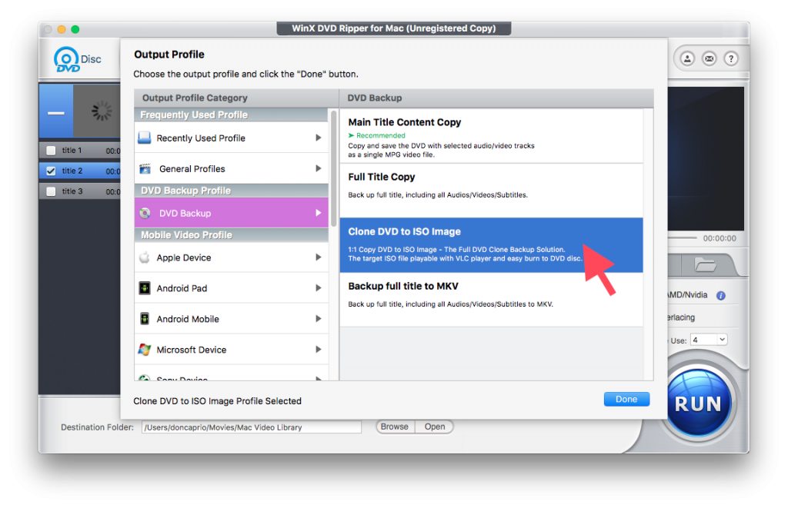Click the Done button
The image size is (788, 508).
(626, 399)
